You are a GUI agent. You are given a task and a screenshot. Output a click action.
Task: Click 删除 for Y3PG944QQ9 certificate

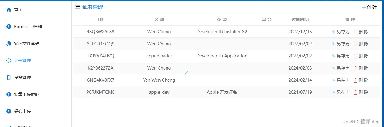tap(363, 44)
